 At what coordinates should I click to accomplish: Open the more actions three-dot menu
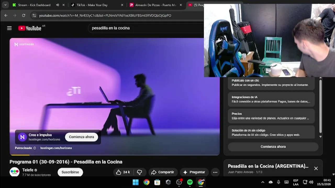(x=215, y=172)
